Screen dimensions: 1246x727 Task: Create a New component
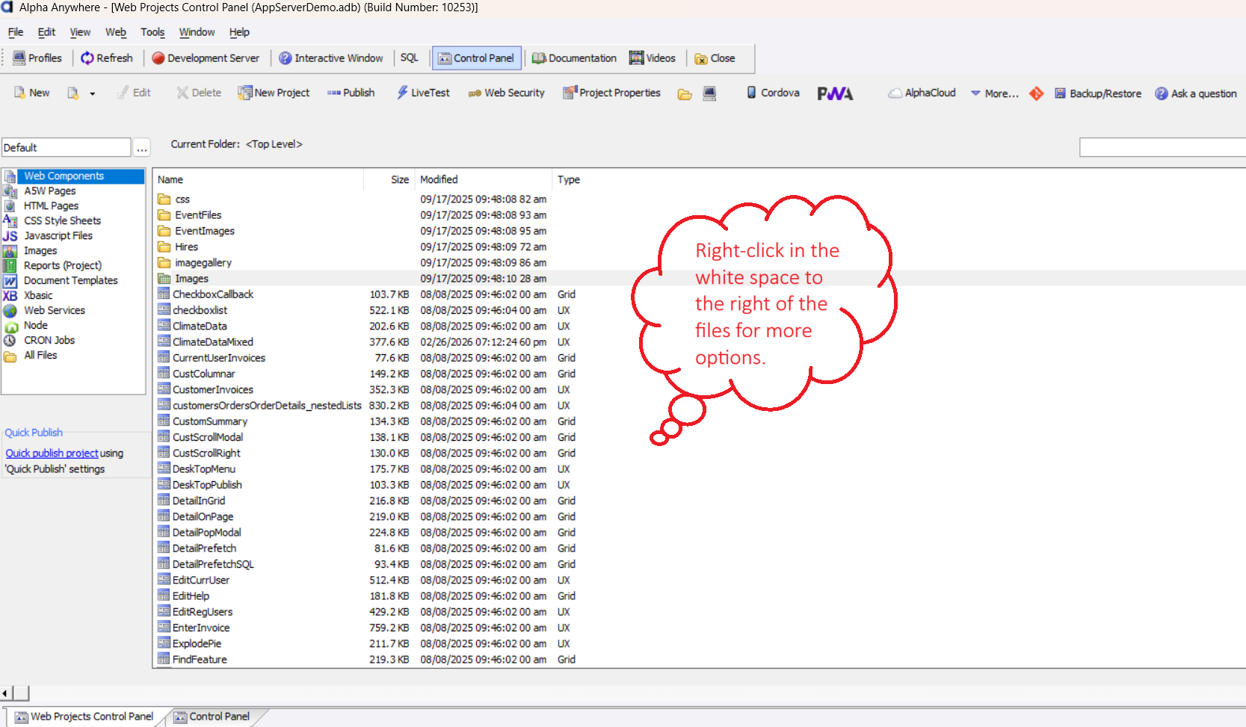(x=31, y=93)
